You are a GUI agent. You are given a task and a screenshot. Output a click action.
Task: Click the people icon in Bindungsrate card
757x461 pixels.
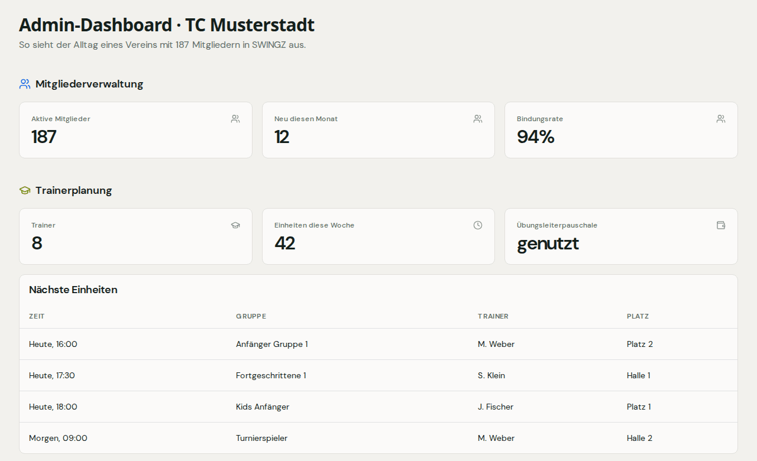pyautogui.click(x=721, y=119)
